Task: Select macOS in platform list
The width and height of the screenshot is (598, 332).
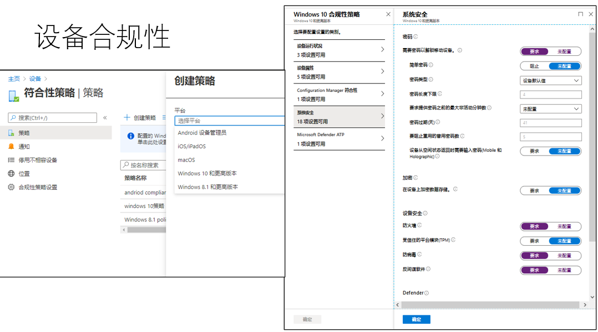Action: coord(186,160)
